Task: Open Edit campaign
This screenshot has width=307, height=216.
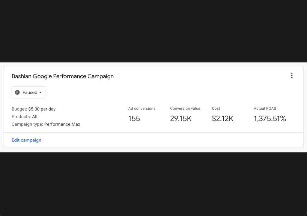Action: click(x=26, y=140)
